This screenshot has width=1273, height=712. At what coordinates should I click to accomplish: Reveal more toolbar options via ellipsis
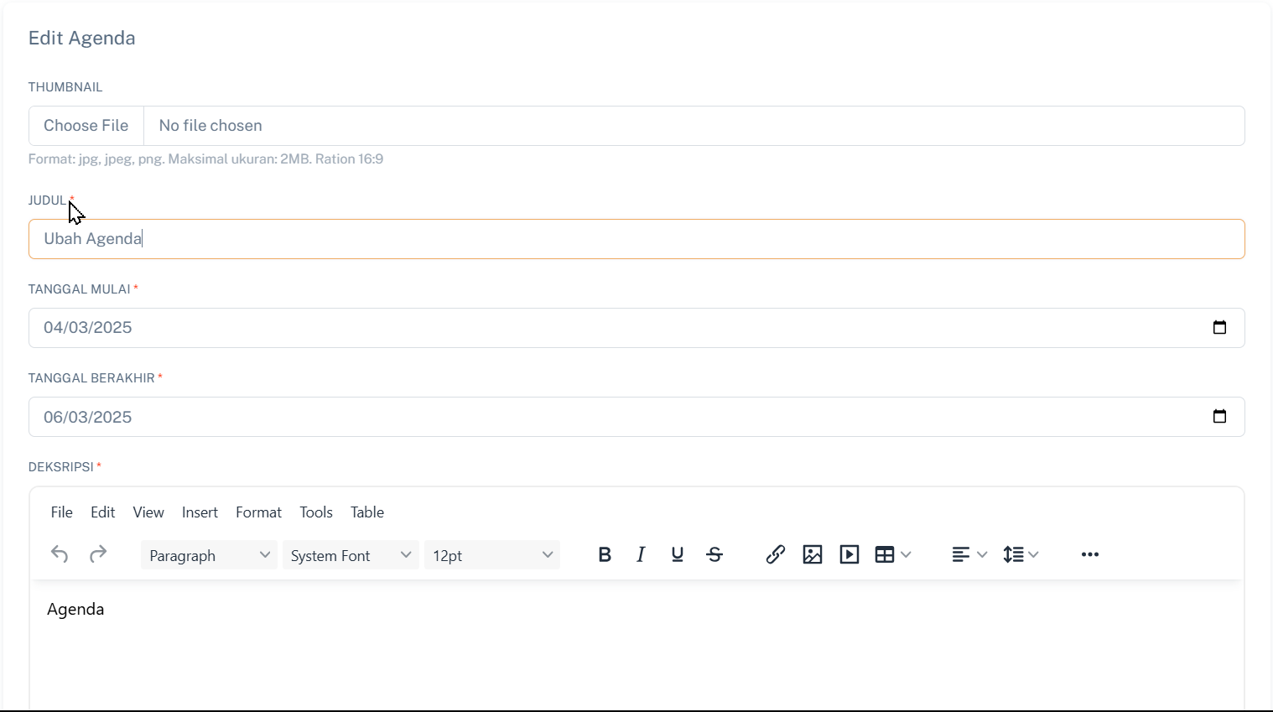coord(1089,554)
